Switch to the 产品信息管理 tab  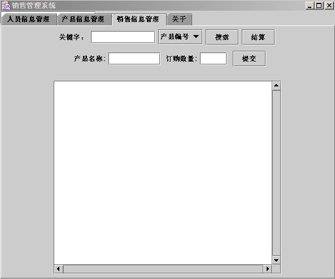click(83, 19)
